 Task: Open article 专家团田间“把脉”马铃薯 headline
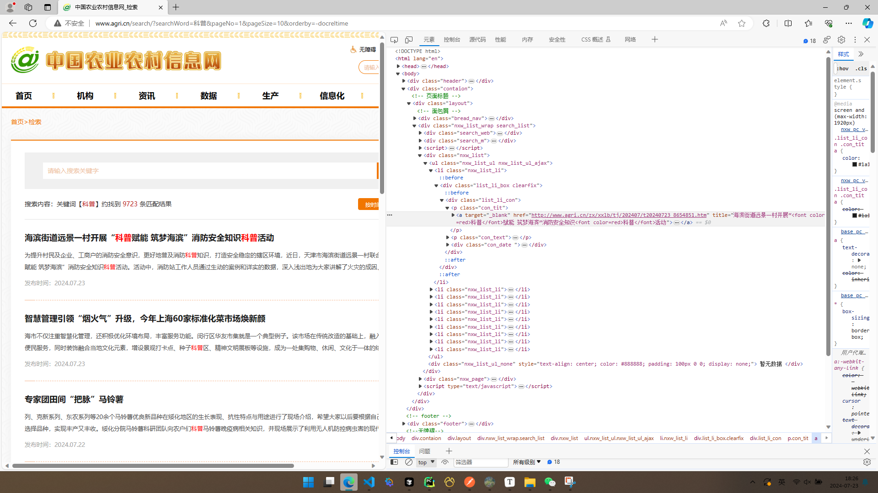click(74, 399)
